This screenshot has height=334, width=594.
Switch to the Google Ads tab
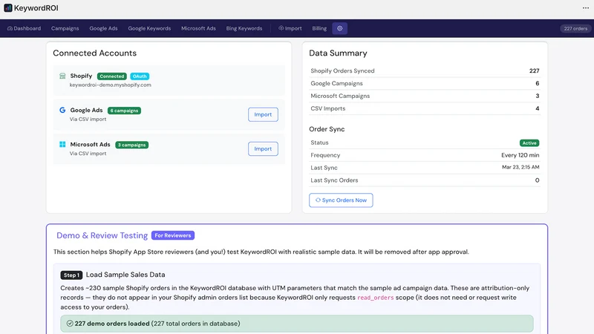[x=103, y=28]
